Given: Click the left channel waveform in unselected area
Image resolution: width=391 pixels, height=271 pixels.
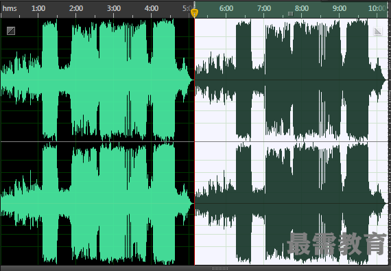Looking at the screenshot, I should click(x=97, y=80).
